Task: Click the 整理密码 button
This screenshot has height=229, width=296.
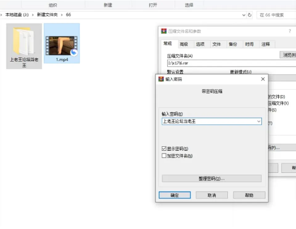Action: pyautogui.click(x=212, y=179)
